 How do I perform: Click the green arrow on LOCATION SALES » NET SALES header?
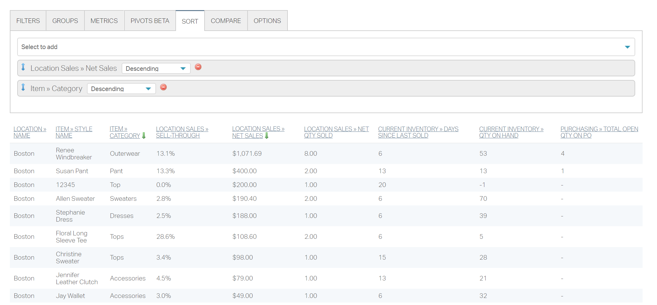(266, 135)
